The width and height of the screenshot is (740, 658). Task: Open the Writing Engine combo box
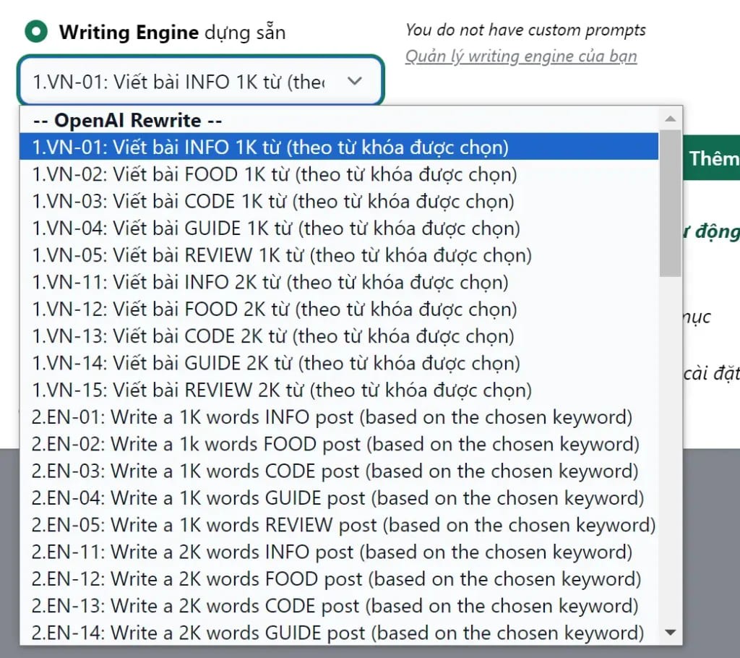point(201,81)
